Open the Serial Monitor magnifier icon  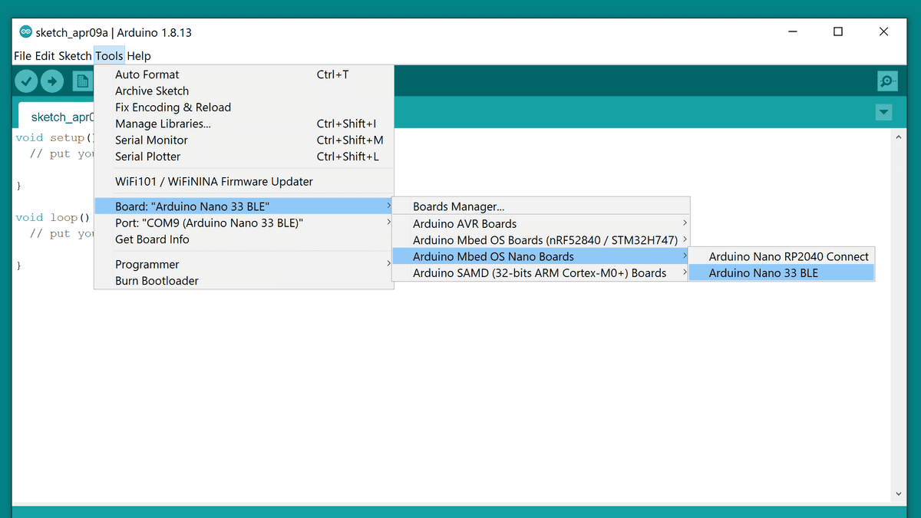[x=886, y=81]
